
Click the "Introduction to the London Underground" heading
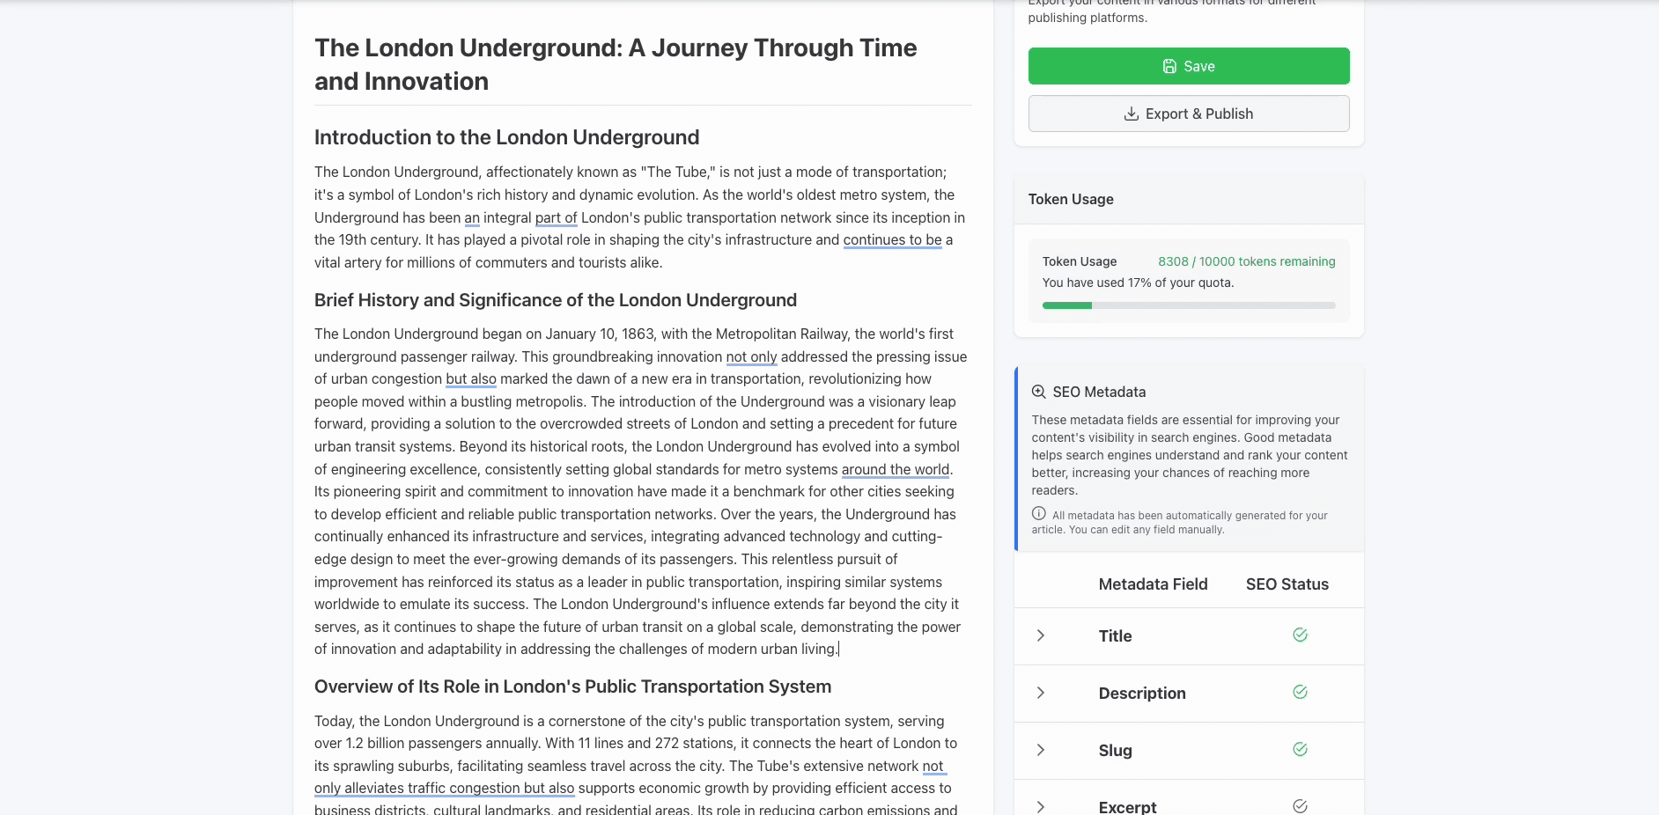click(506, 137)
